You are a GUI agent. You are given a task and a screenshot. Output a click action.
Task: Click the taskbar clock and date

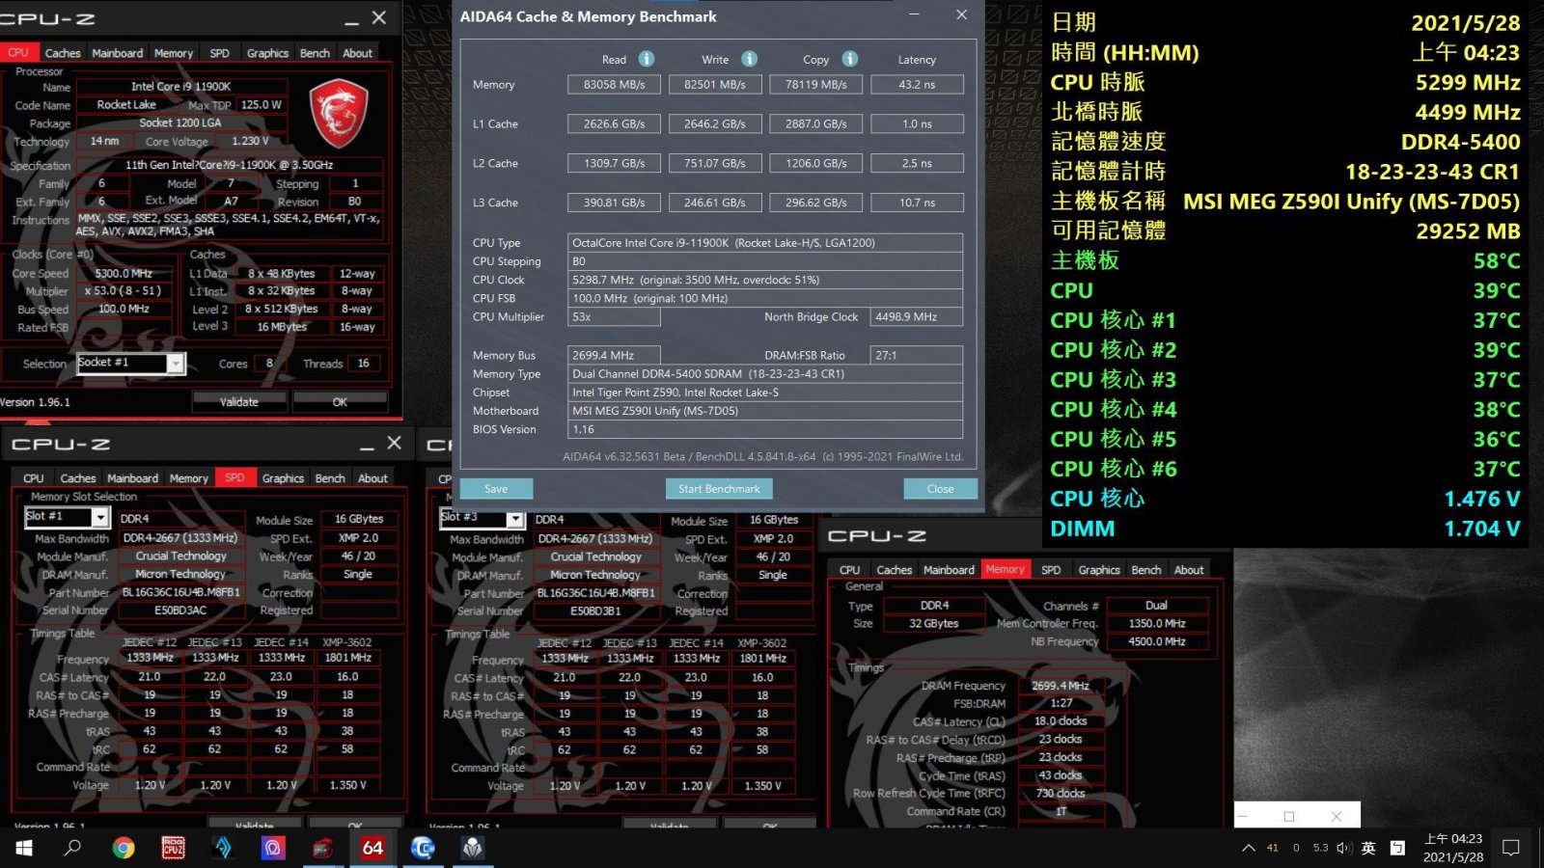pos(1452,848)
